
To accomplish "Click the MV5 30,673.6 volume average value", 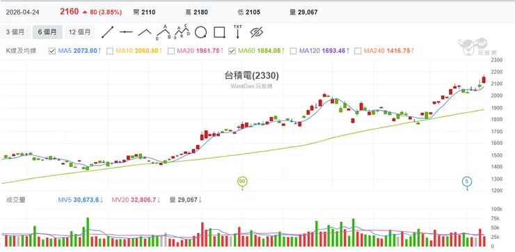I will coord(81,200).
